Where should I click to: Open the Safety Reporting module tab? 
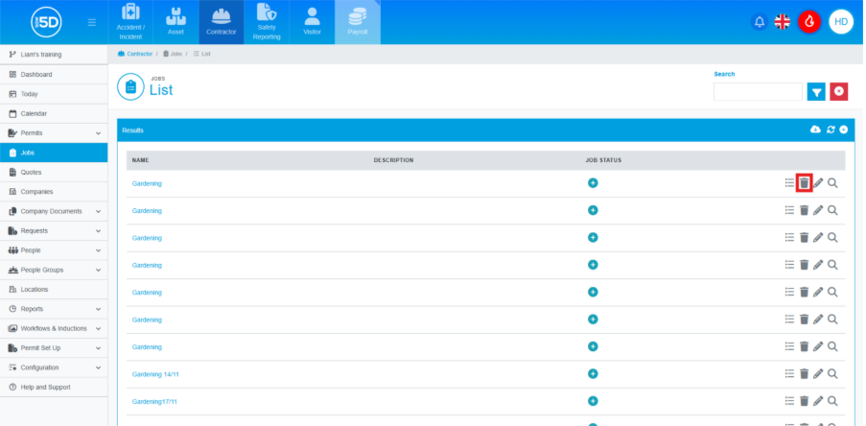click(267, 23)
